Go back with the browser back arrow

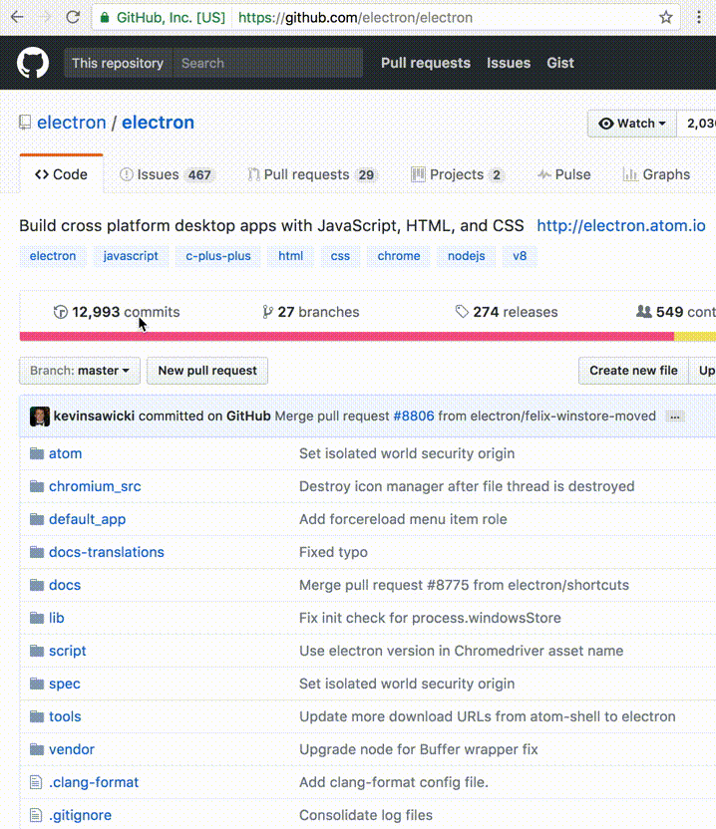pos(17,18)
